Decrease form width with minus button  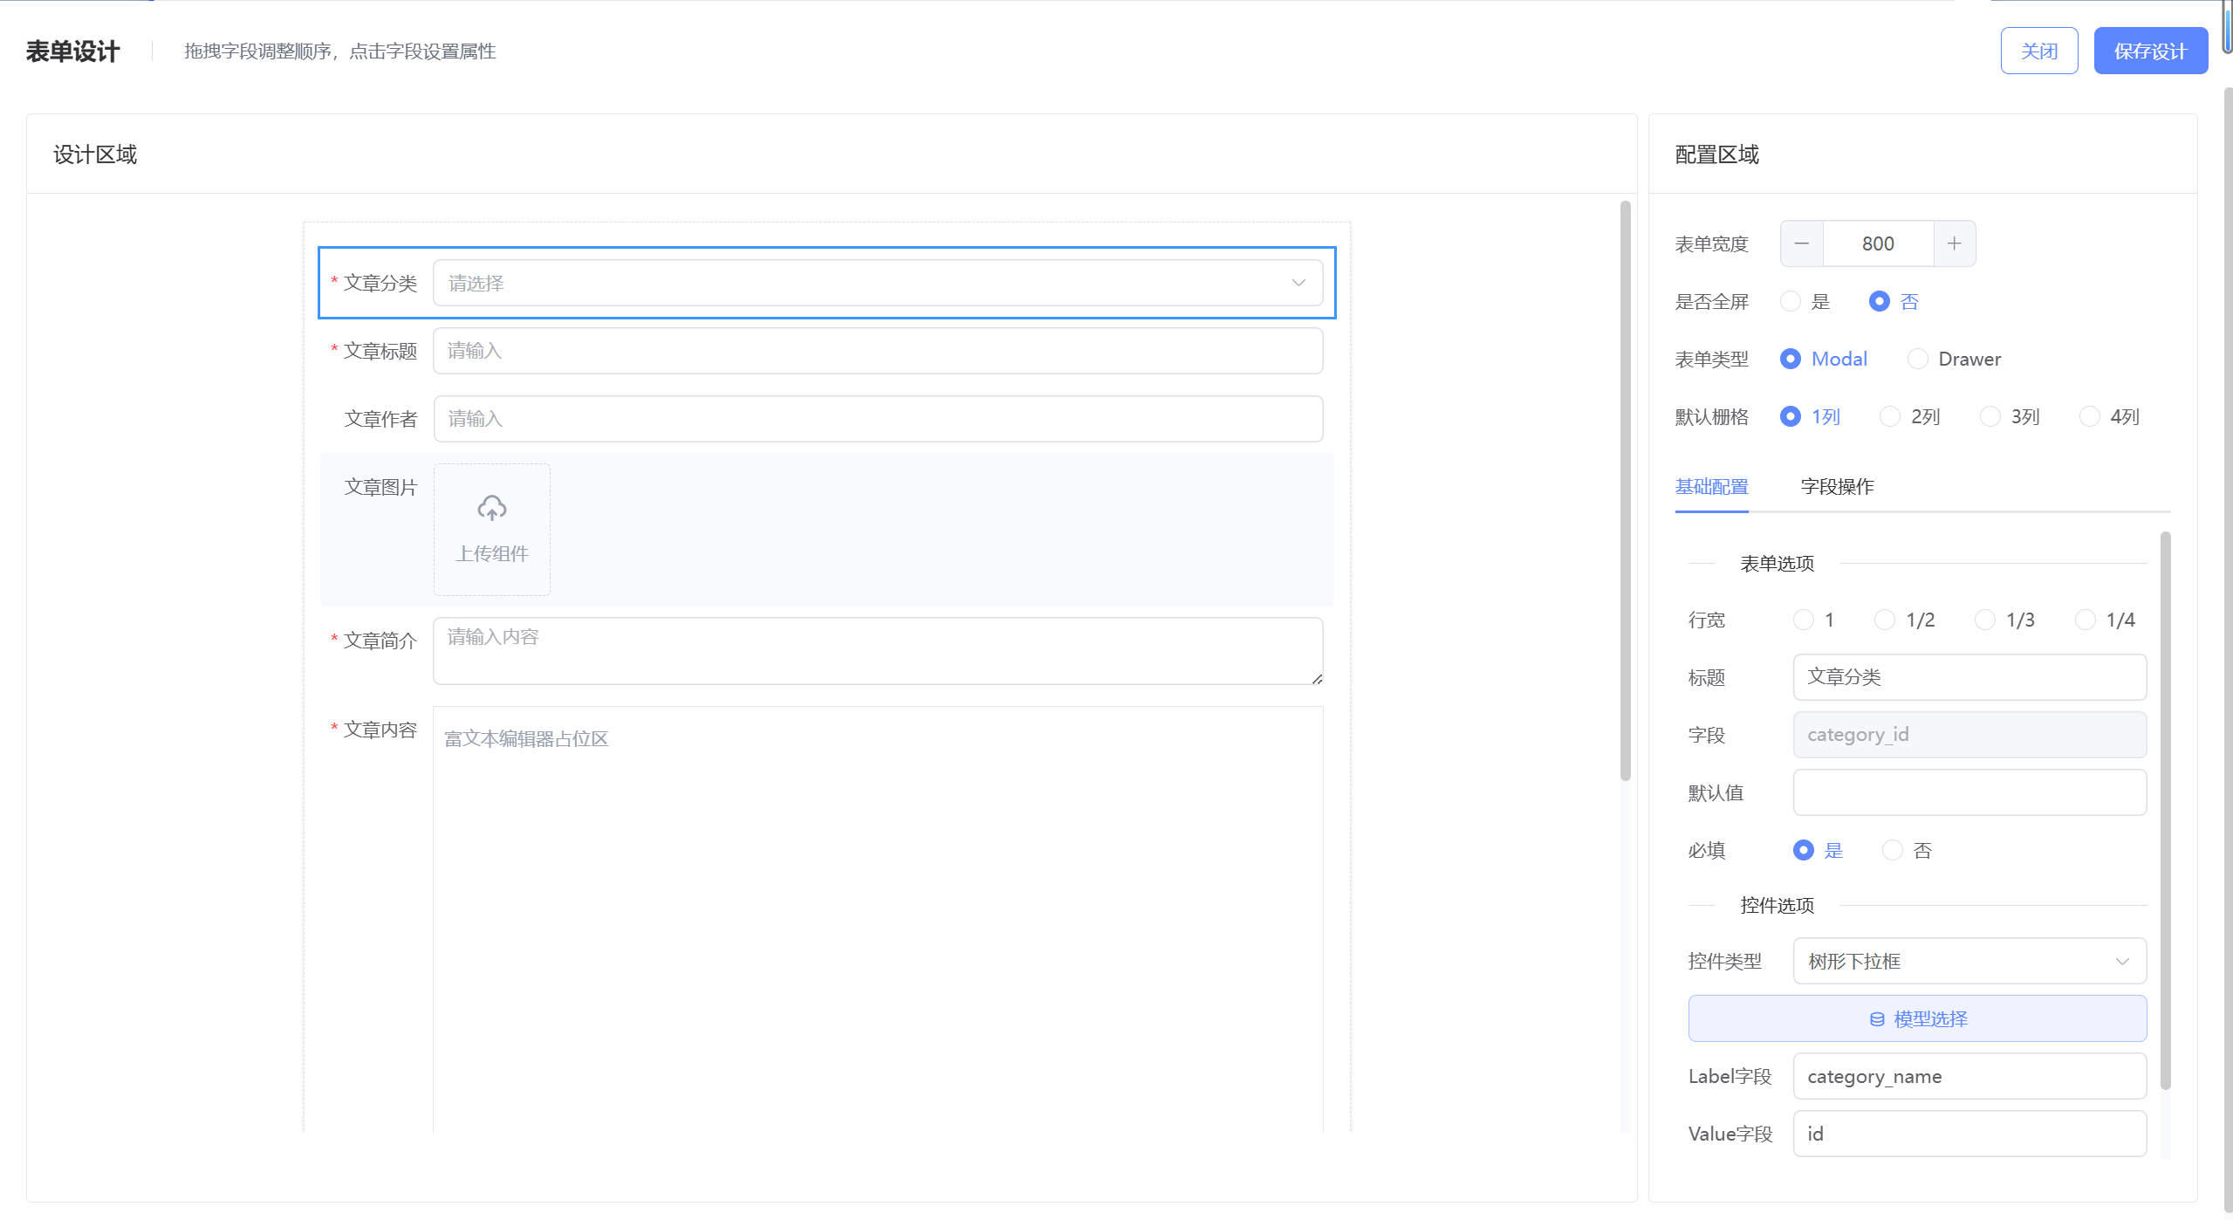(1801, 243)
